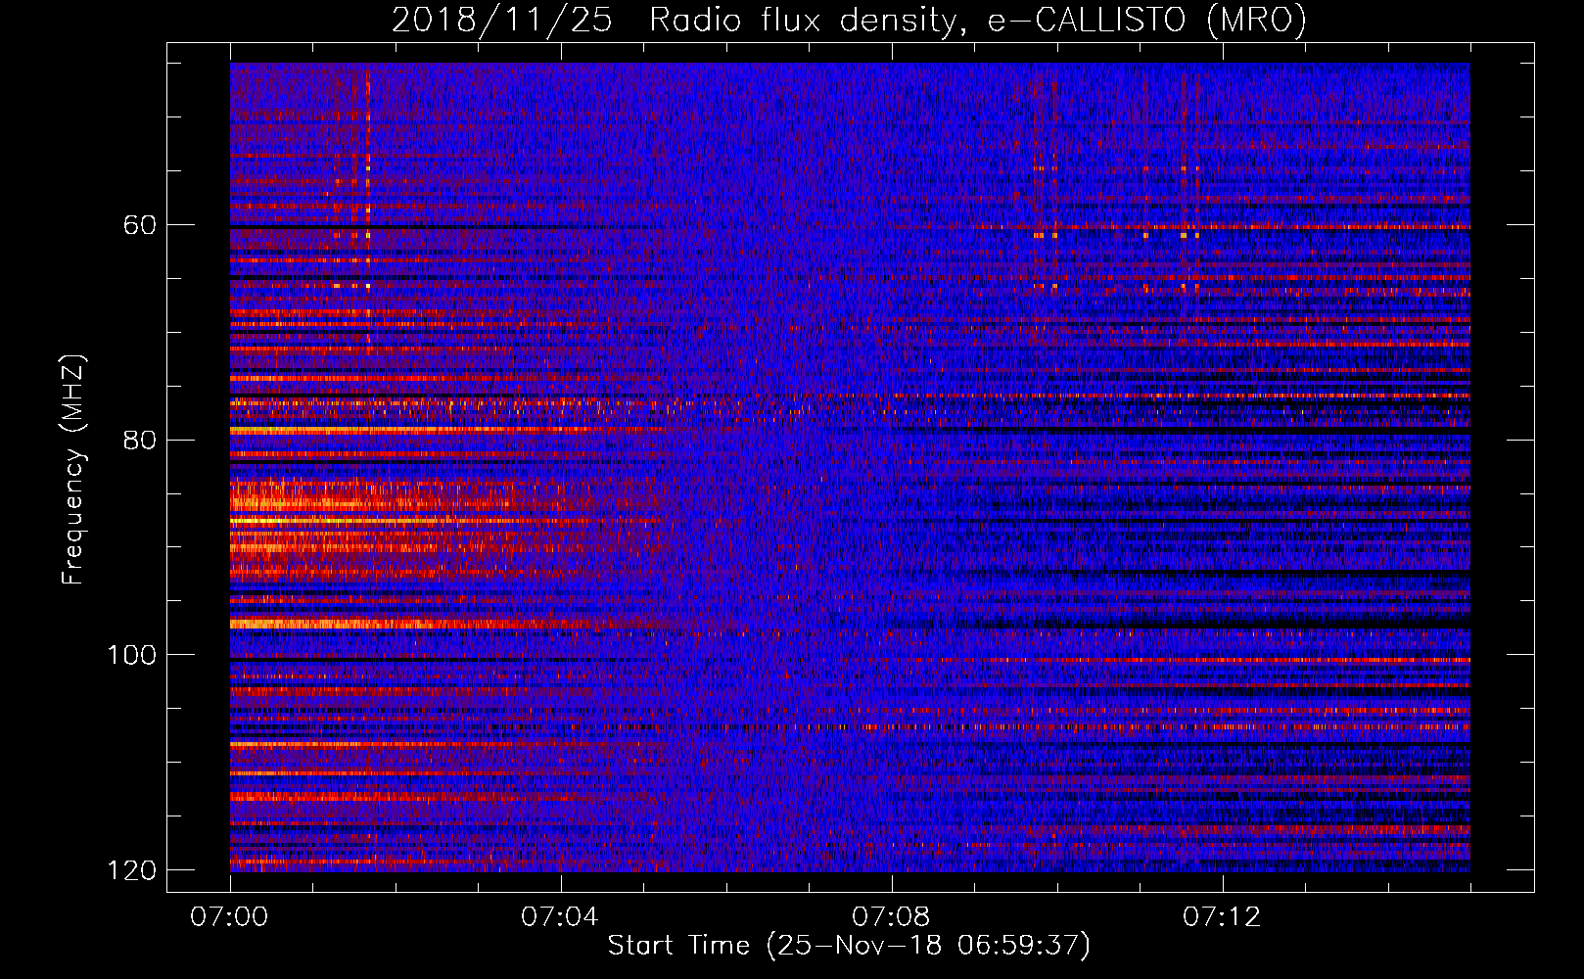This screenshot has width=1584, height=979.
Task: Click the plot title with date 2018/11/25
Action: [849, 20]
